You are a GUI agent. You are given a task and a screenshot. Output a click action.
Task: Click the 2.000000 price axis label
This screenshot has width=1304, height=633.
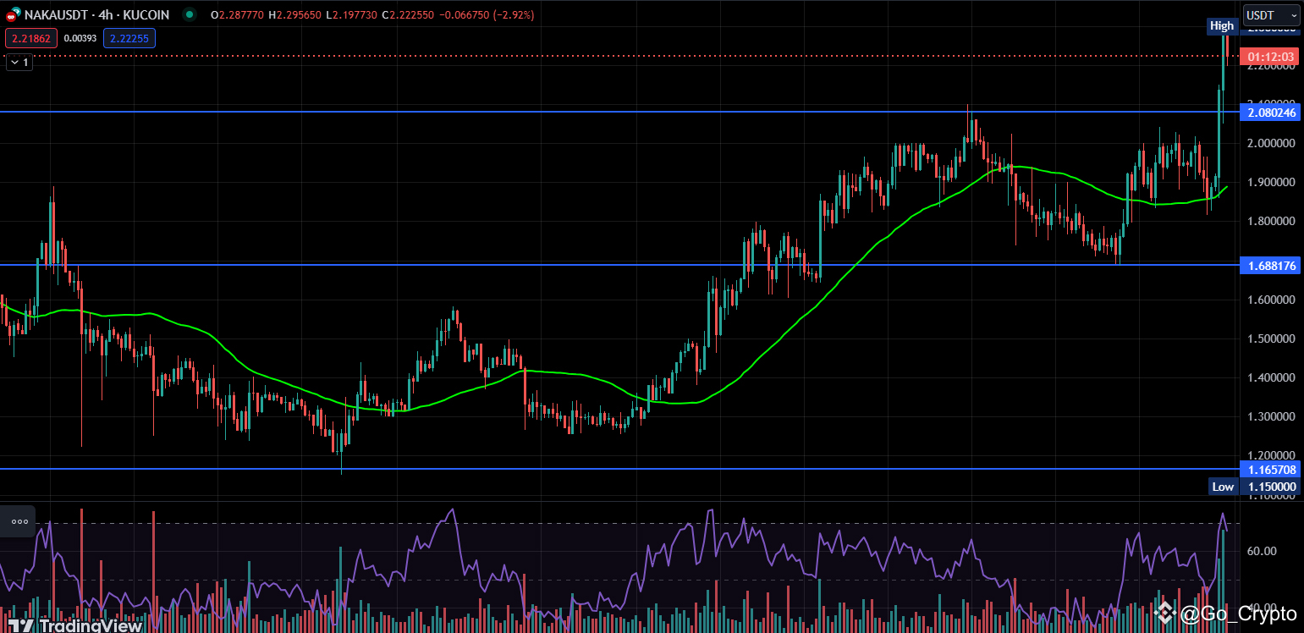coord(1271,143)
